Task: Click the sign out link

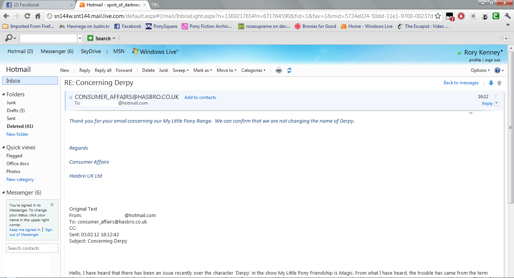Action: (493, 60)
